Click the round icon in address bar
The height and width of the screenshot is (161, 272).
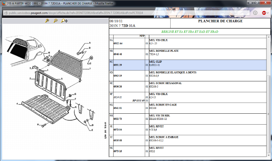255,13
